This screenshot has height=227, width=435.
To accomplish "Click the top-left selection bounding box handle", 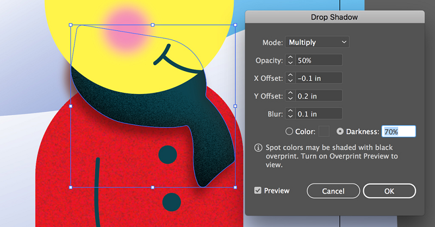I will pos(71,25).
